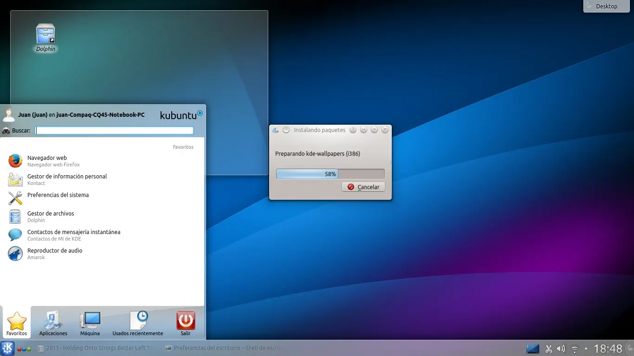The width and height of the screenshot is (634, 356).
Task: Click the desktop pager icon in panel
Action: 533,348
